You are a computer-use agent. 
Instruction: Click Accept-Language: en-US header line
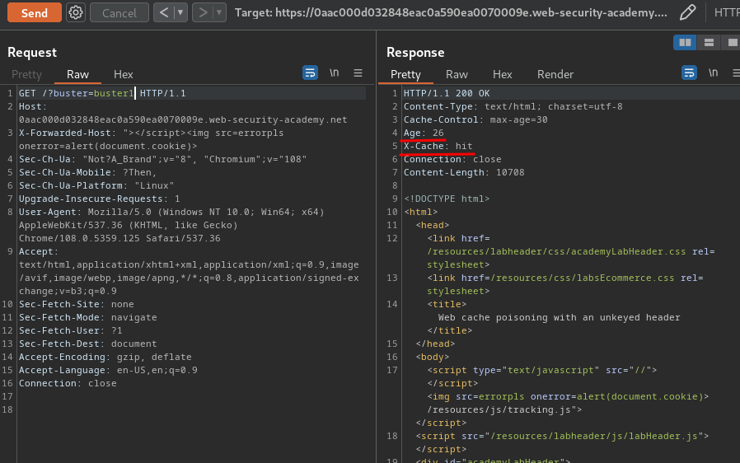(x=108, y=371)
